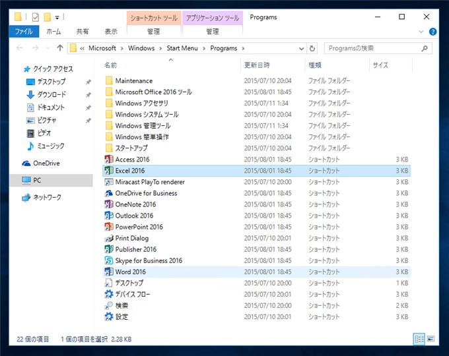Click Start Menu in the address path
The width and height of the screenshot is (449, 356).
[182, 48]
